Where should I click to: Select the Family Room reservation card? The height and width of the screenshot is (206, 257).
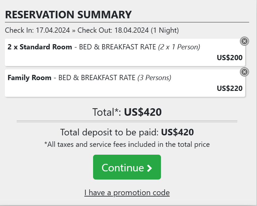pyautogui.click(x=125, y=83)
